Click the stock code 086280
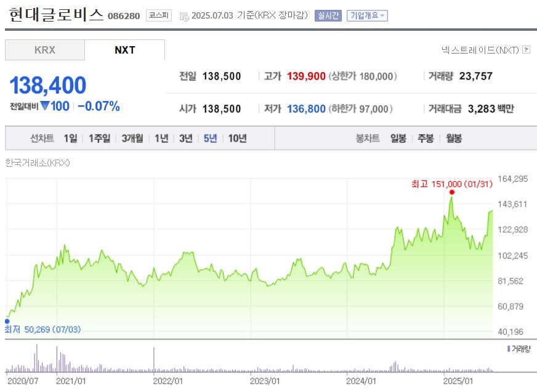This screenshot has height=391, width=537. coord(124,16)
